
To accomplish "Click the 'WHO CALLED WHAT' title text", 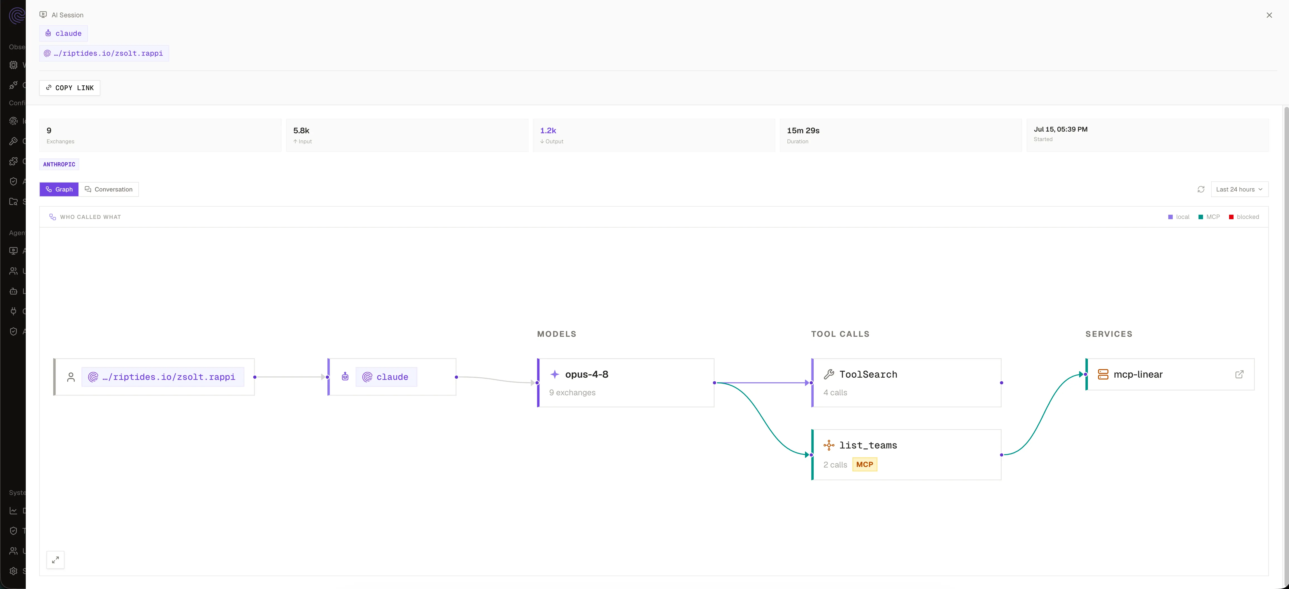I will pos(90,217).
